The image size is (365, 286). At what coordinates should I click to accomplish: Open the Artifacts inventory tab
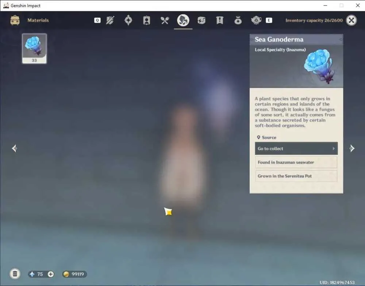(x=128, y=20)
